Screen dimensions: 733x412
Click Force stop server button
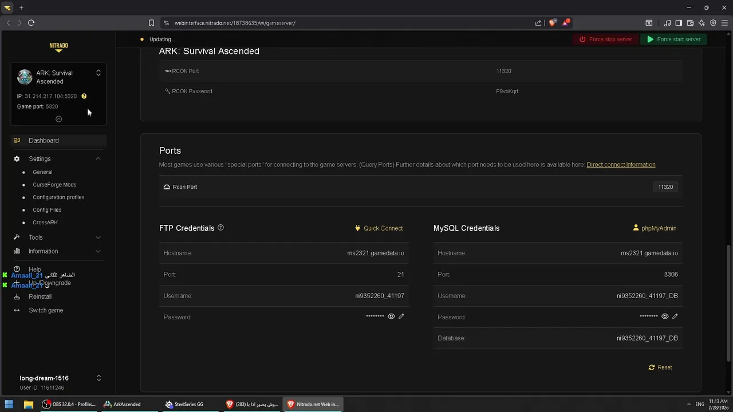(606, 39)
